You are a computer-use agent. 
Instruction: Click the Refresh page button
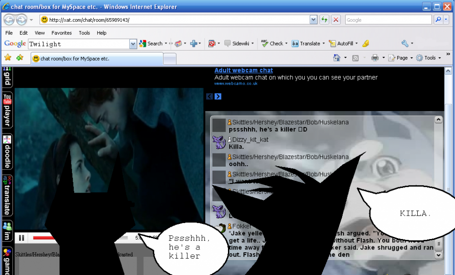click(324, 20)
